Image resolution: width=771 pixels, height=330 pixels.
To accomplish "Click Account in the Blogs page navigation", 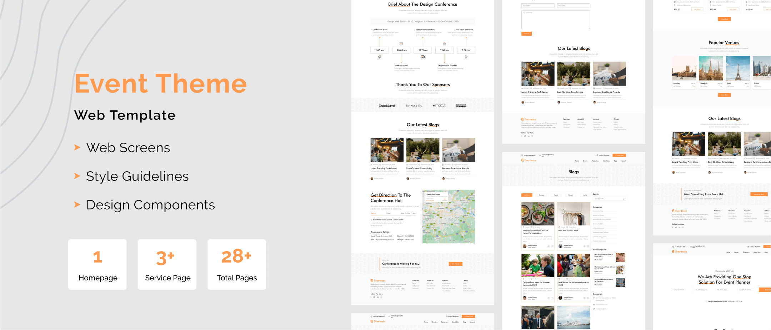I will tap(623, 161).
